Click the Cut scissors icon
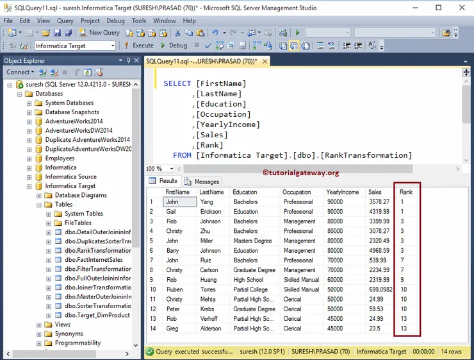 178,33
